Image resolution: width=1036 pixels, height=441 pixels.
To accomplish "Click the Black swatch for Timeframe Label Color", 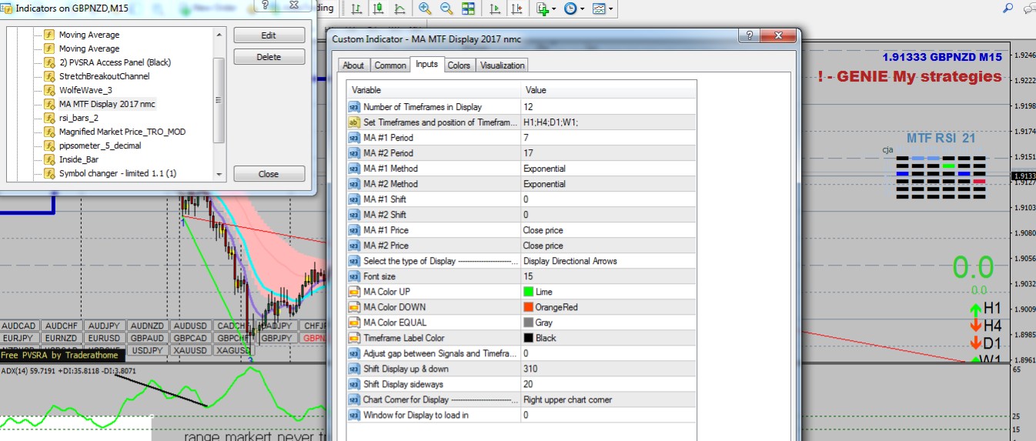I will tap(528, 338).
